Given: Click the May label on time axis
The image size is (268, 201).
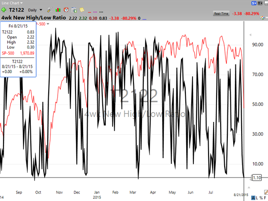Looking at the screenshot, I should [x=172, y=192].
